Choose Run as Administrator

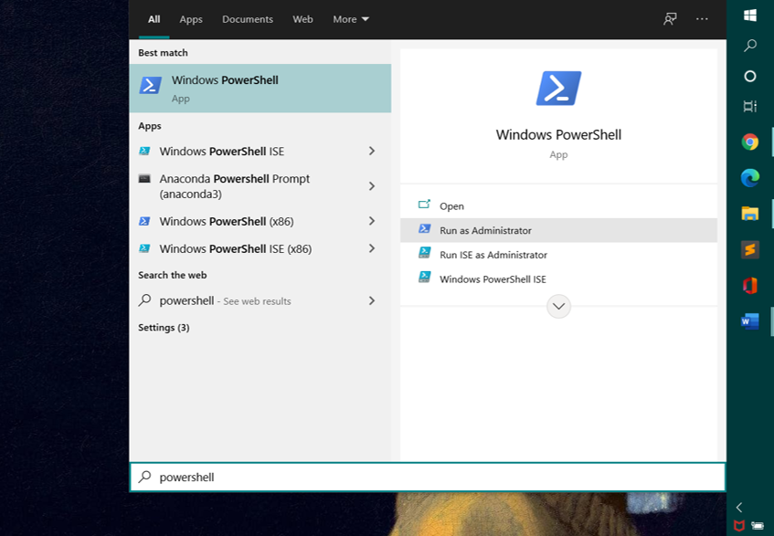(558, 230)
